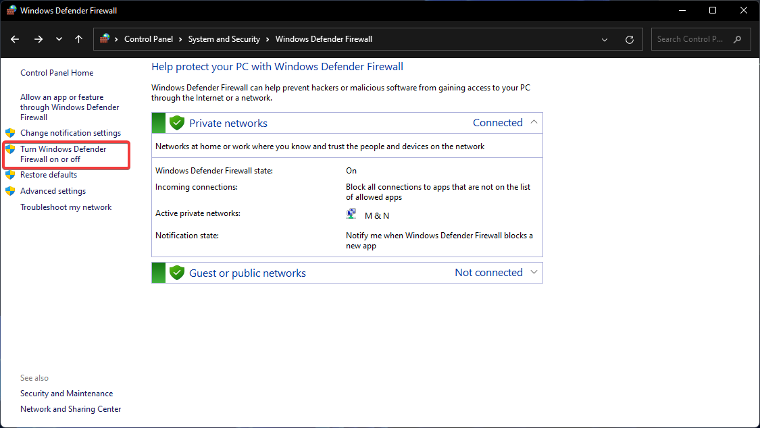Open the Recent locations dropdown chevron

59,39
